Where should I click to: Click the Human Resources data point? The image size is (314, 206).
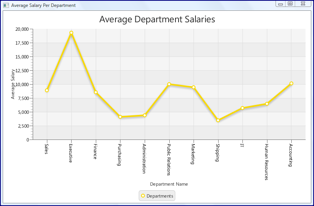pyautogui.click(x=267, y=104)
